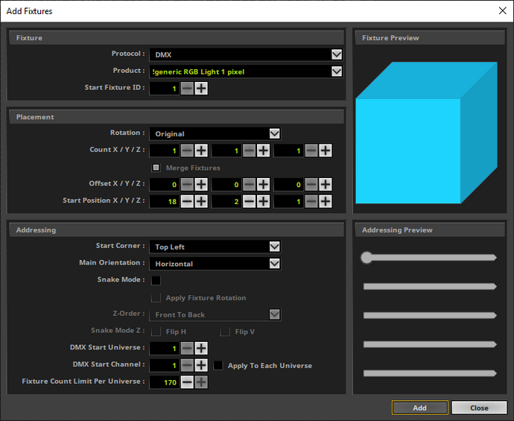Viewport: 514px width, 421px height.
Task: Open the Z-Order dropdown
Action: click(x=215, y=314)
